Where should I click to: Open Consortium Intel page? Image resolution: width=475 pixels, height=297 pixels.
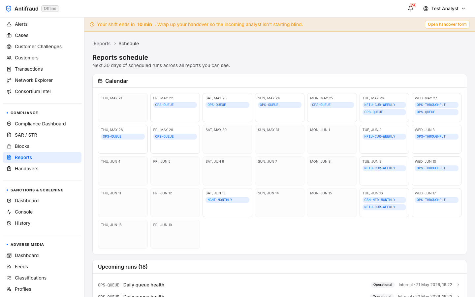pyautogui.click(x=42, y=91)
